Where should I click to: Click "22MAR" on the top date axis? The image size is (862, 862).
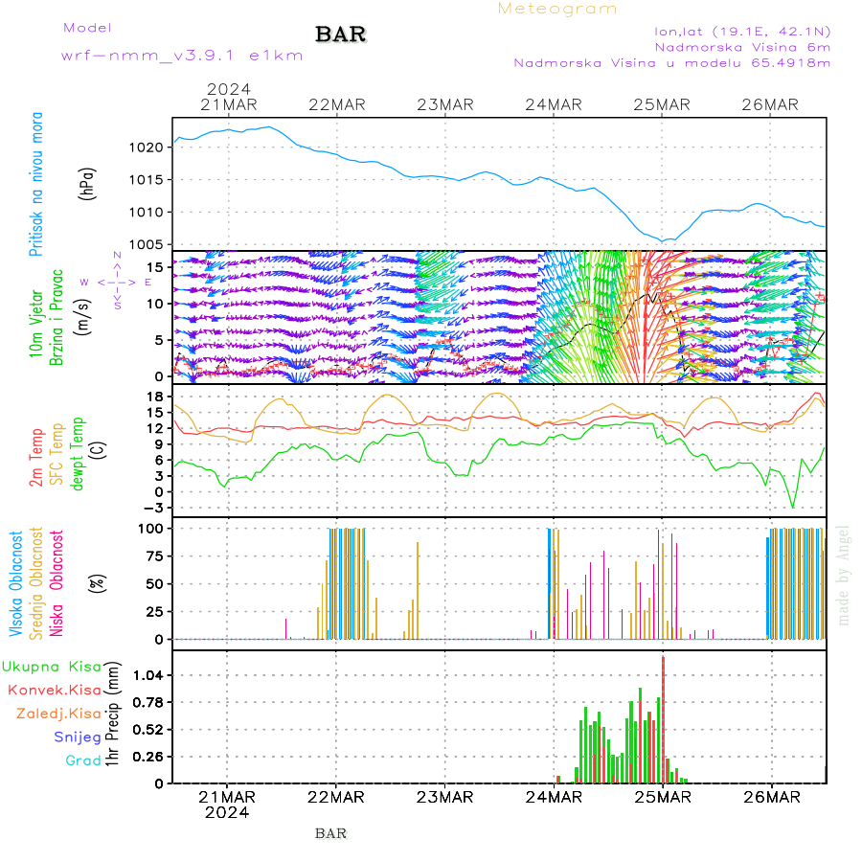point(337,104)
